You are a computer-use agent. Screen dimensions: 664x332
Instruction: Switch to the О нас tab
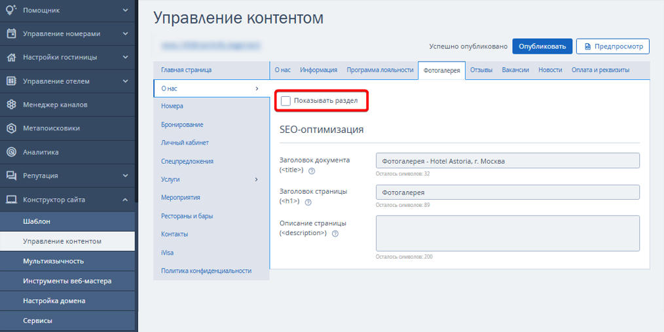[x=283, y=70]
